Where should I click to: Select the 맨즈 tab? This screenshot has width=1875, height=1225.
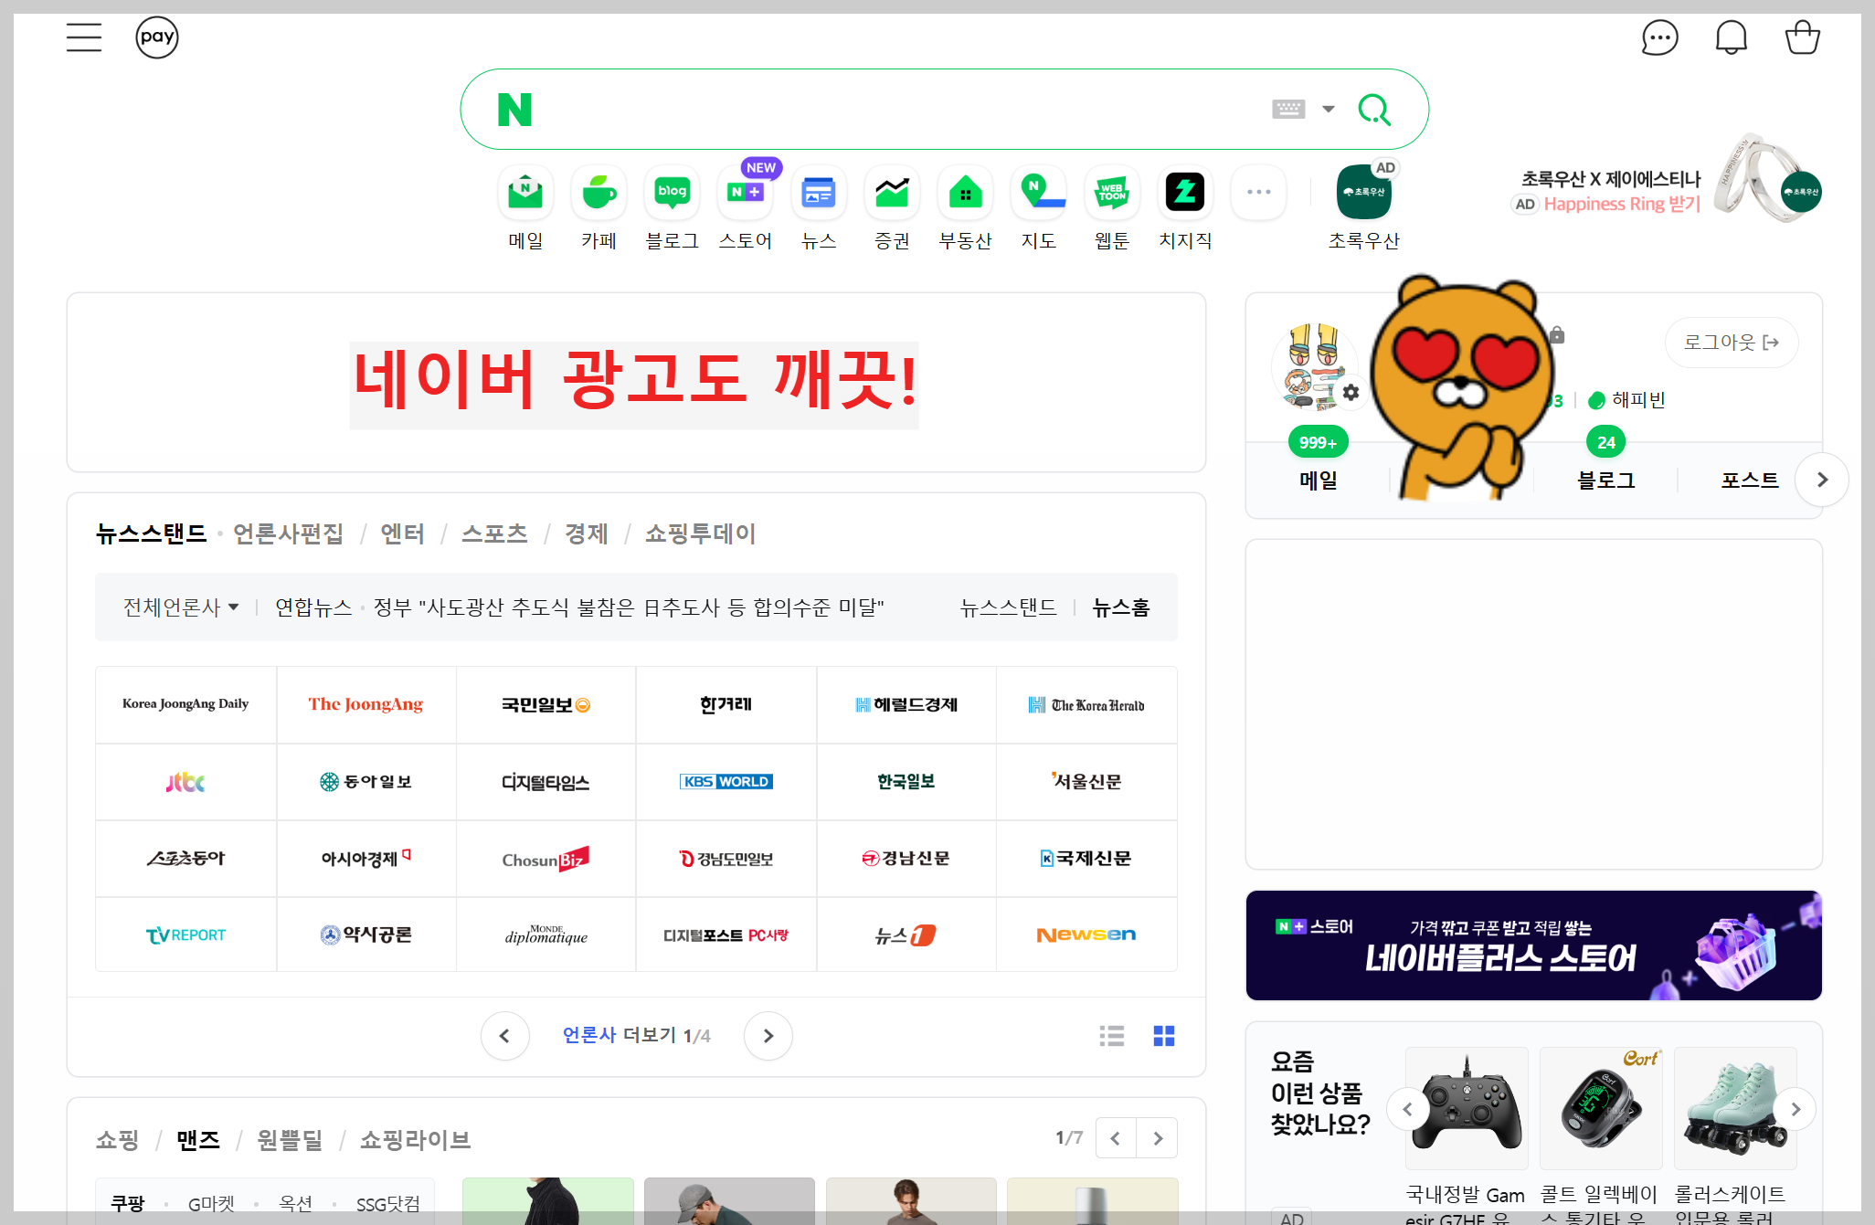(198, 1140)
